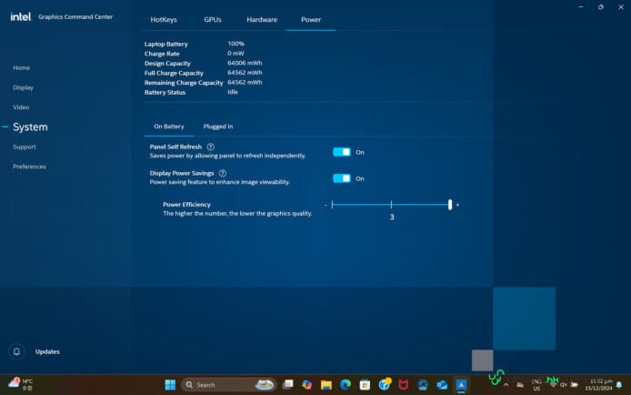This screenshot has width=631, height=395.
Task: Click Battery Status value Idle
Action: pyautogui.click(x=233, y=92)
